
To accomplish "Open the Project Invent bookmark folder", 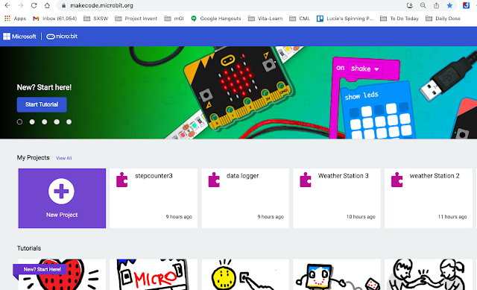I will (x=136, y=19).
